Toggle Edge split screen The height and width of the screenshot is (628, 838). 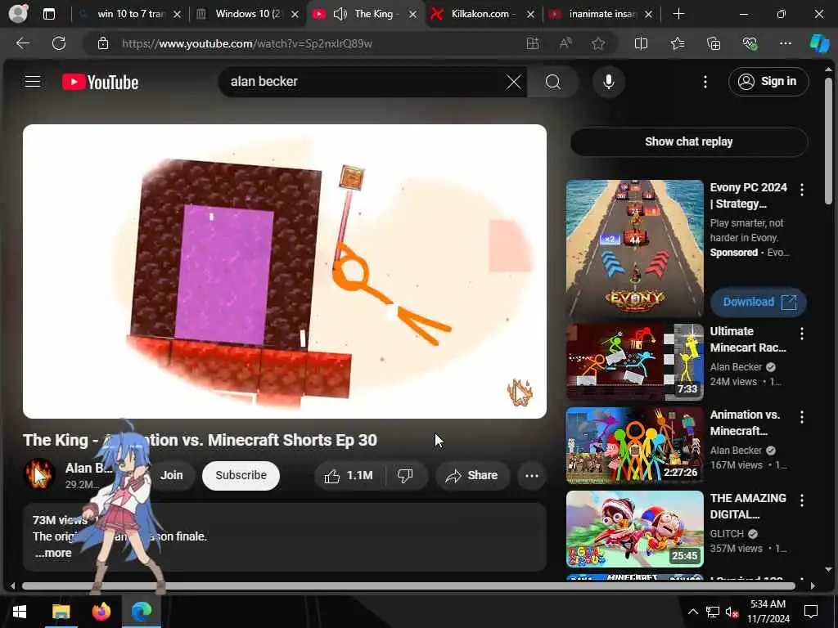click(641, 44)
